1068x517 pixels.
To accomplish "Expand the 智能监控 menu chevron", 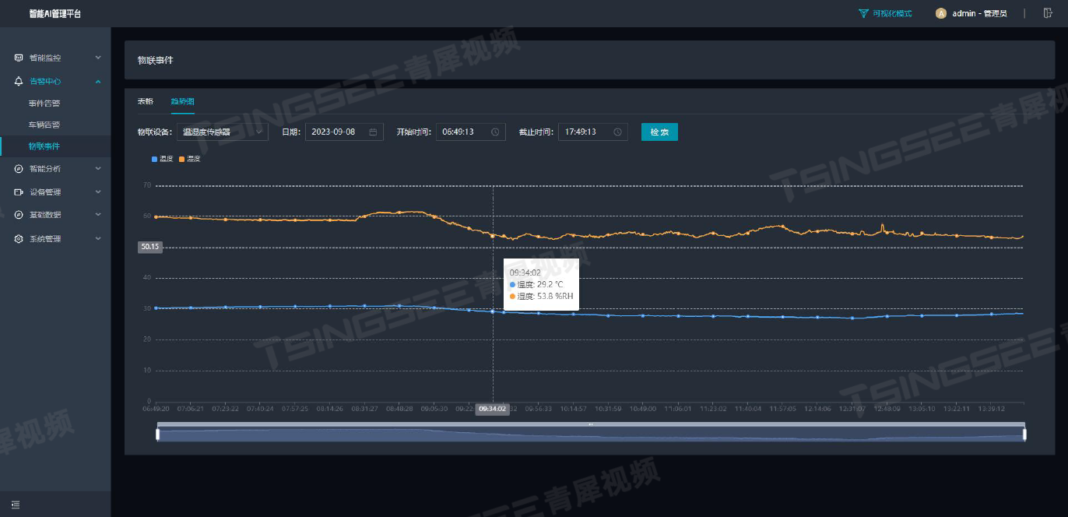I will click(x=98, y=58).
